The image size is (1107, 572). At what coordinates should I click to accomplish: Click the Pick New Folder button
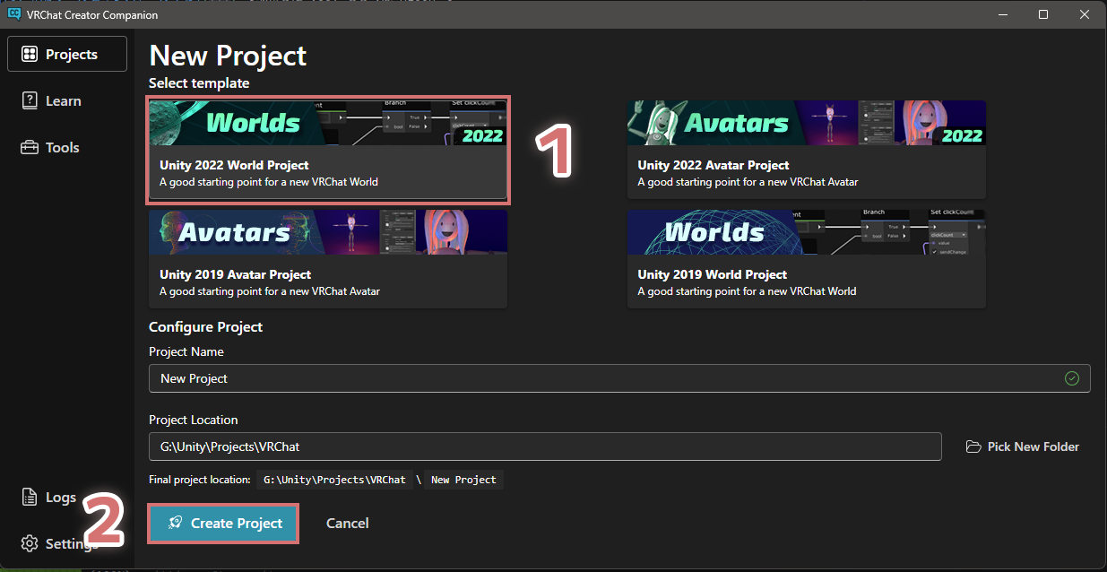[1023, 446]
